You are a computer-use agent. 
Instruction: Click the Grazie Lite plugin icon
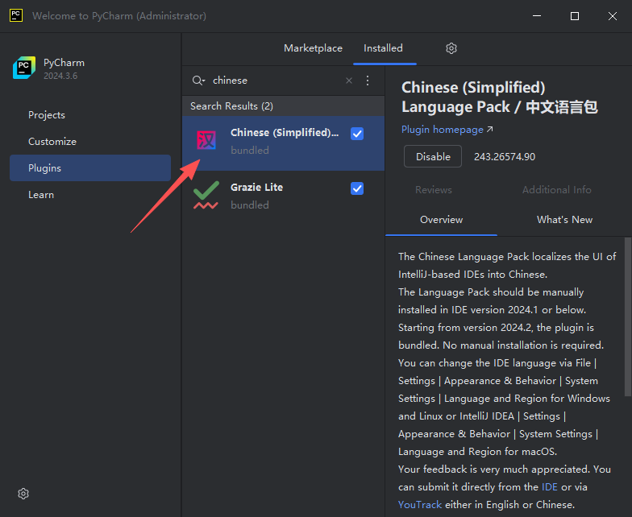(206, 195)
